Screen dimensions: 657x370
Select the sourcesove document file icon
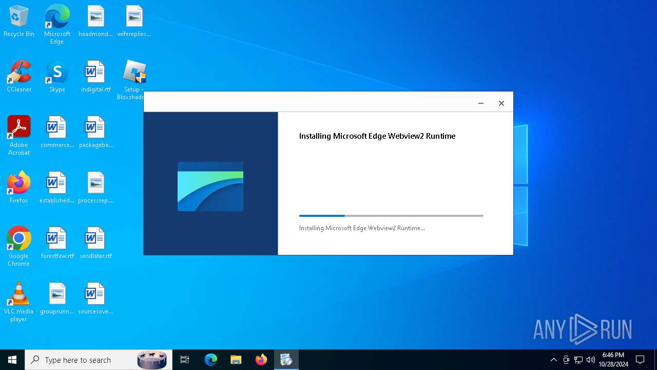(x=95, y=299)
